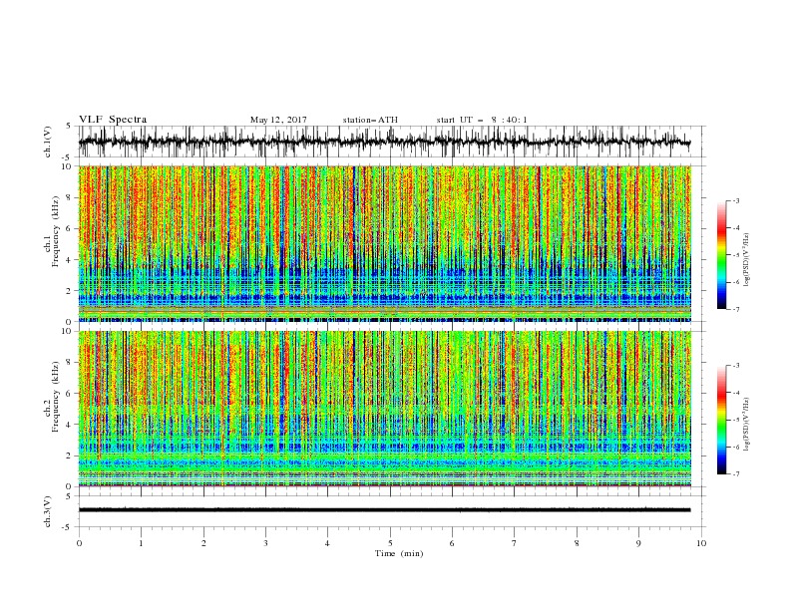Click the "5" tick of the ch.3(V) axis

69,495
